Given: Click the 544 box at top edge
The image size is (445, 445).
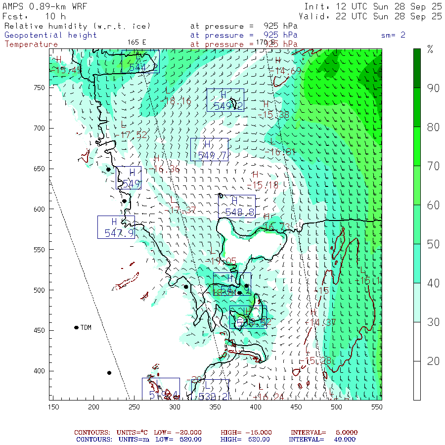Looking at the screenshot, I should click(x=140, y=61).
